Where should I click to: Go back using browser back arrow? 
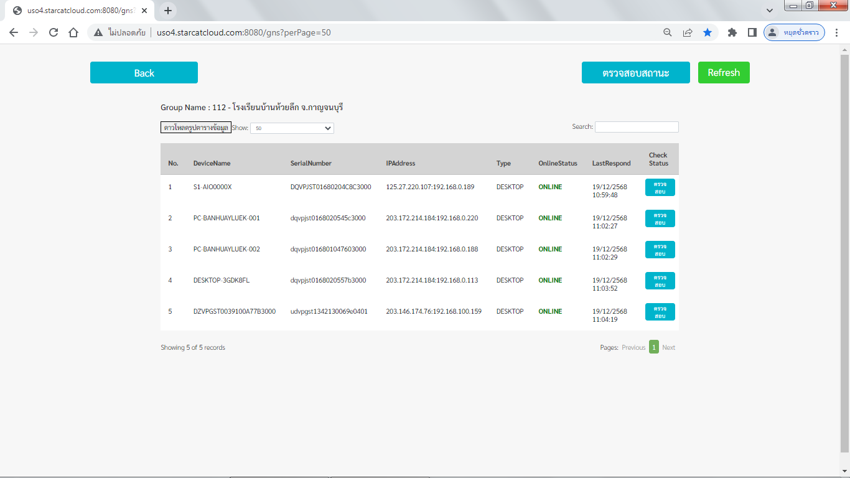pyautogui.click(x=14, y=32)
